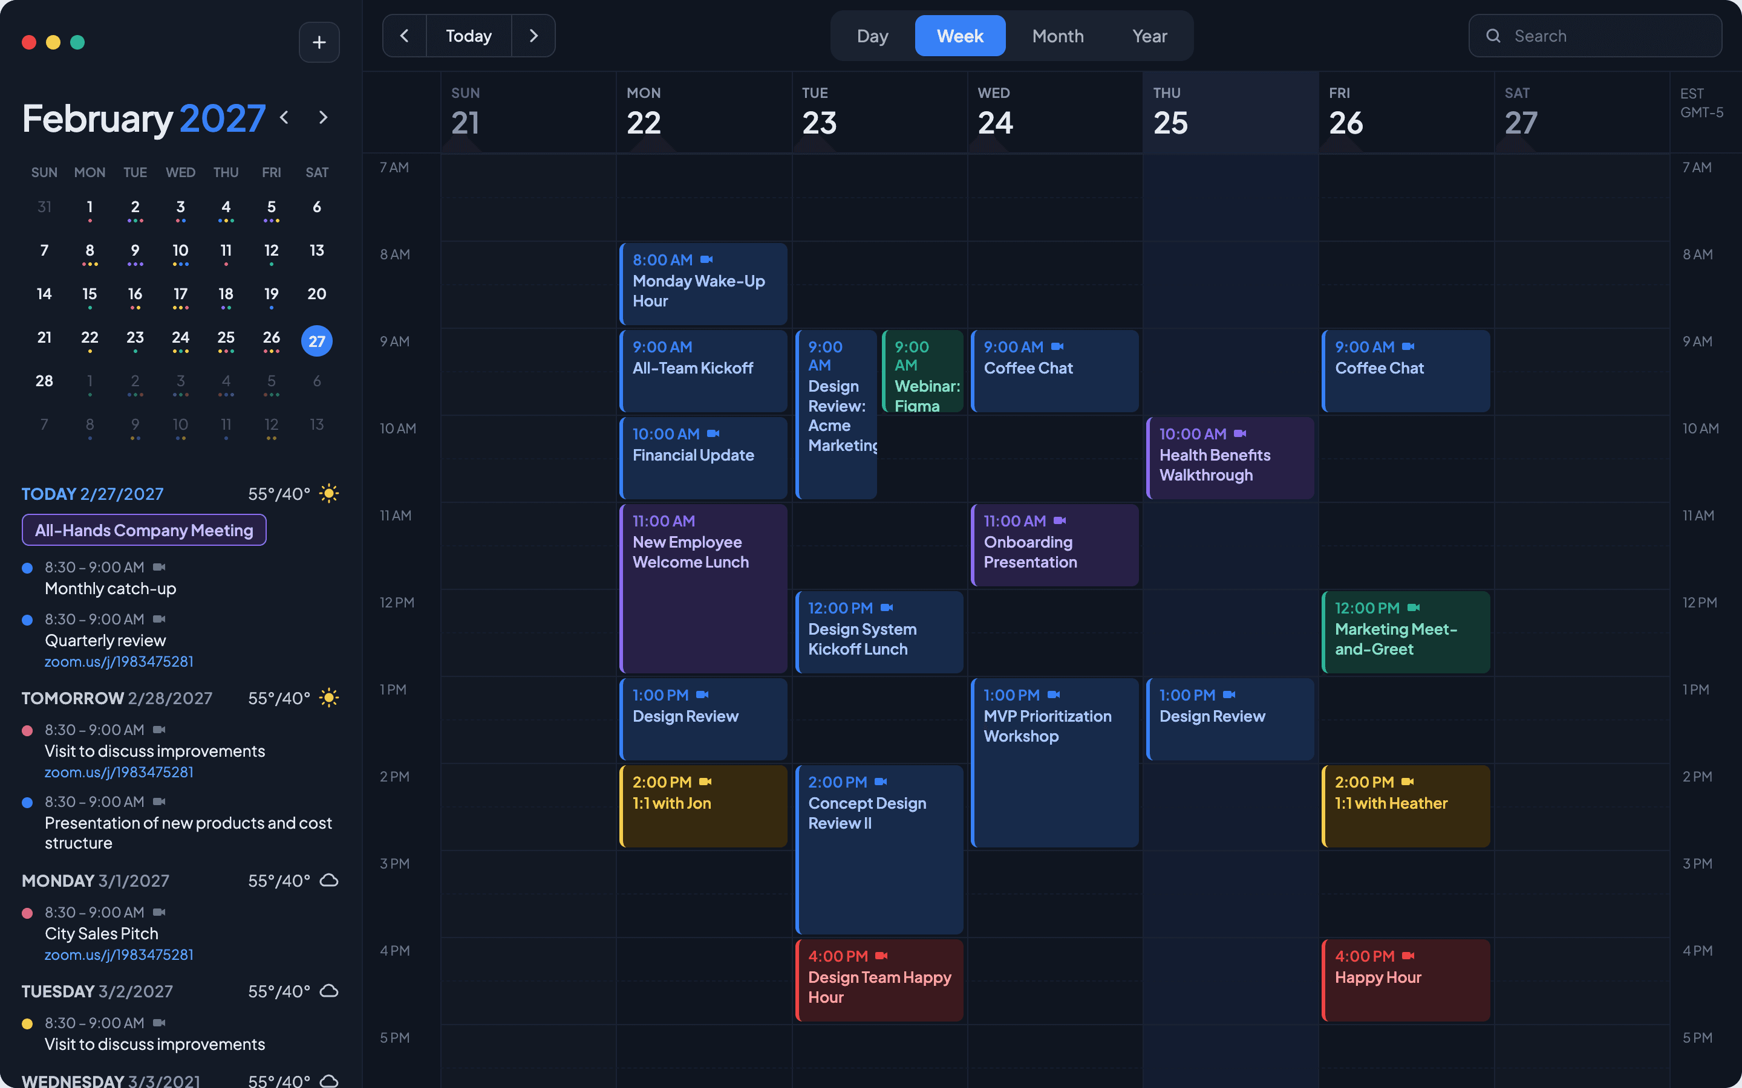The height and width of the screenshot is (1088, 1742).
Task: Click video icon beside Monthly catch-up time
Action: (159, 567)
